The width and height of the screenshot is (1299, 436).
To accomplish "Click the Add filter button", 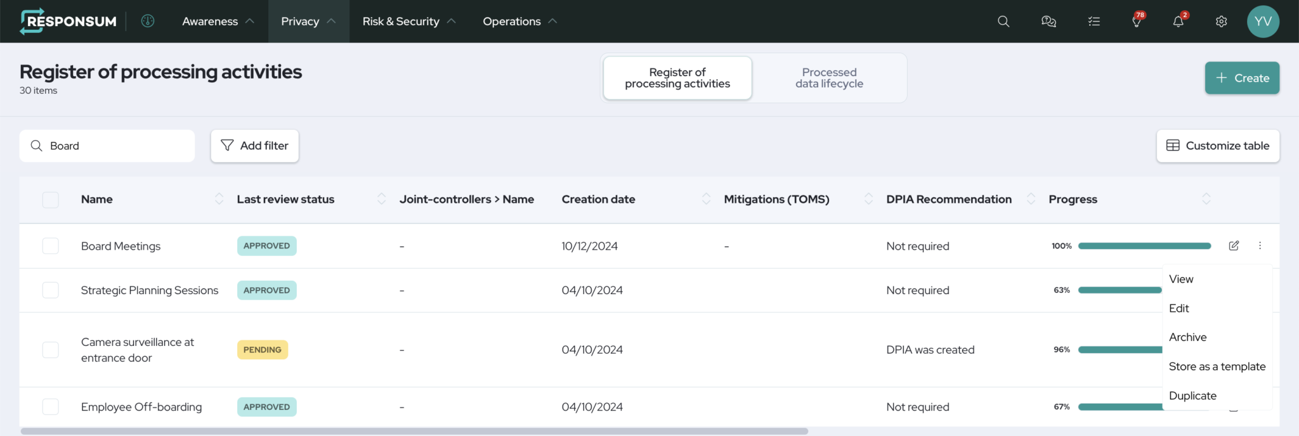I will (254, 146).
